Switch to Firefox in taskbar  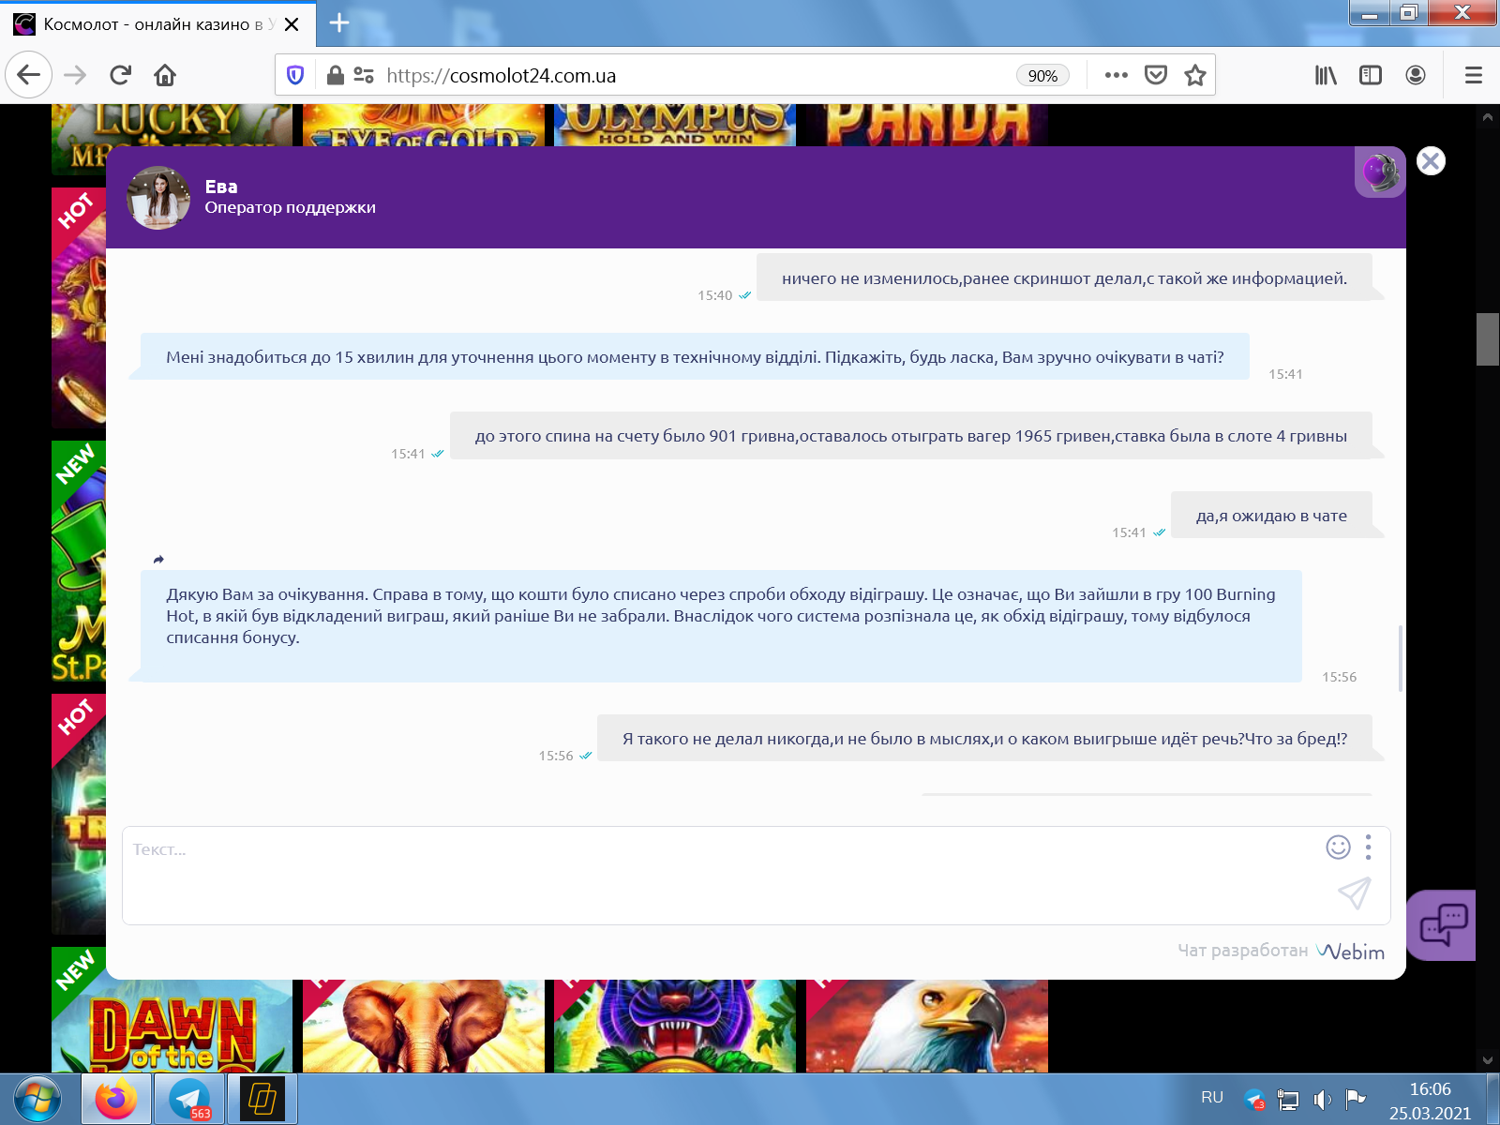point(115,1099)
